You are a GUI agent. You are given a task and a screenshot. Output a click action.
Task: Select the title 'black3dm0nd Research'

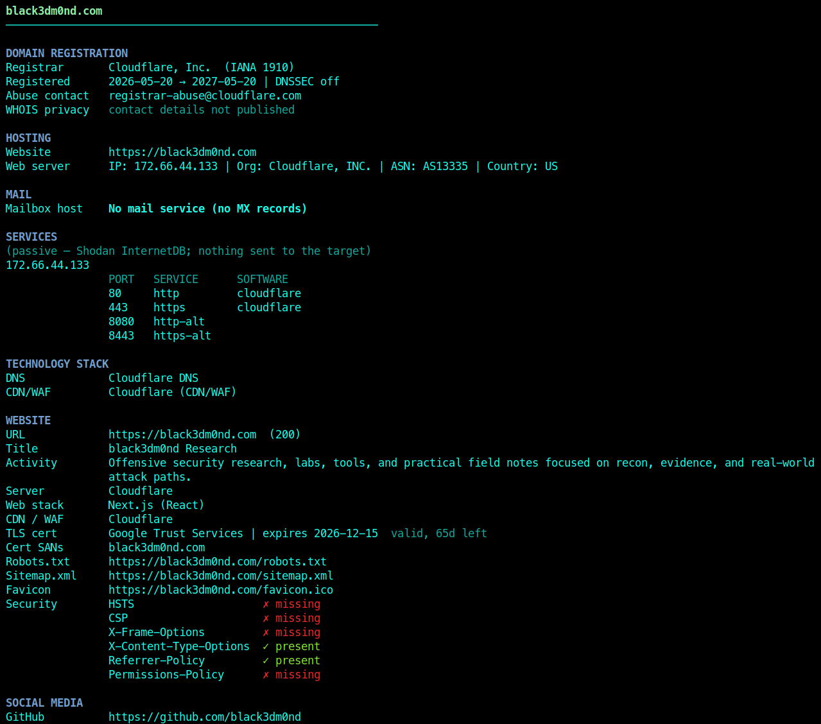point(173,449)
